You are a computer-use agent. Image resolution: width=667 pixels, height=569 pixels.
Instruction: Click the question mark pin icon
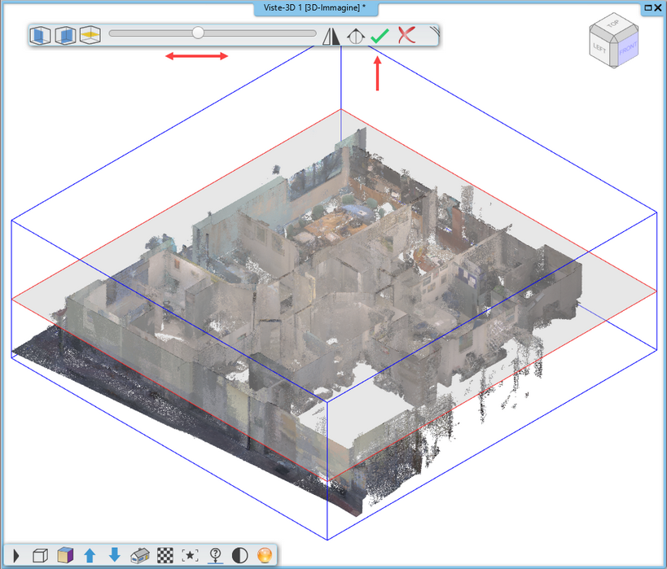tap(215, 555)
